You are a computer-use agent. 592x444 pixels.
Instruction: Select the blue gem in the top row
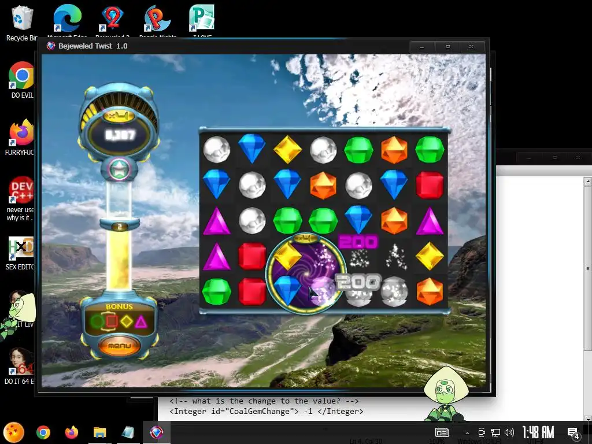coord(252,148)
